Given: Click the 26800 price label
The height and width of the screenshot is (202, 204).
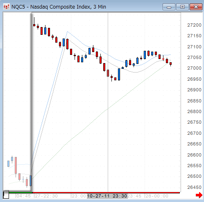Looking at the screenshot, I should tap(194, 111).
